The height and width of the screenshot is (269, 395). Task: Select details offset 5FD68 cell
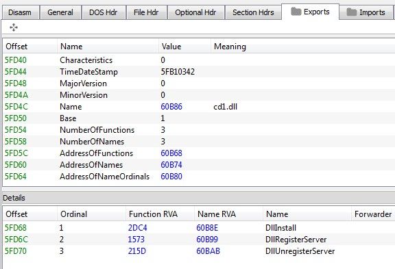point(16,228)
